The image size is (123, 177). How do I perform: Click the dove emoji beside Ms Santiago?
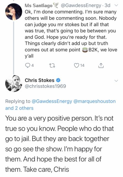point(56,5)
